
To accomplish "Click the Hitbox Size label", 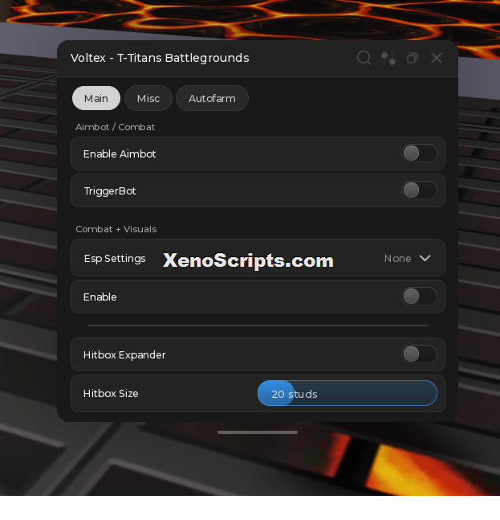I will 111,393.
